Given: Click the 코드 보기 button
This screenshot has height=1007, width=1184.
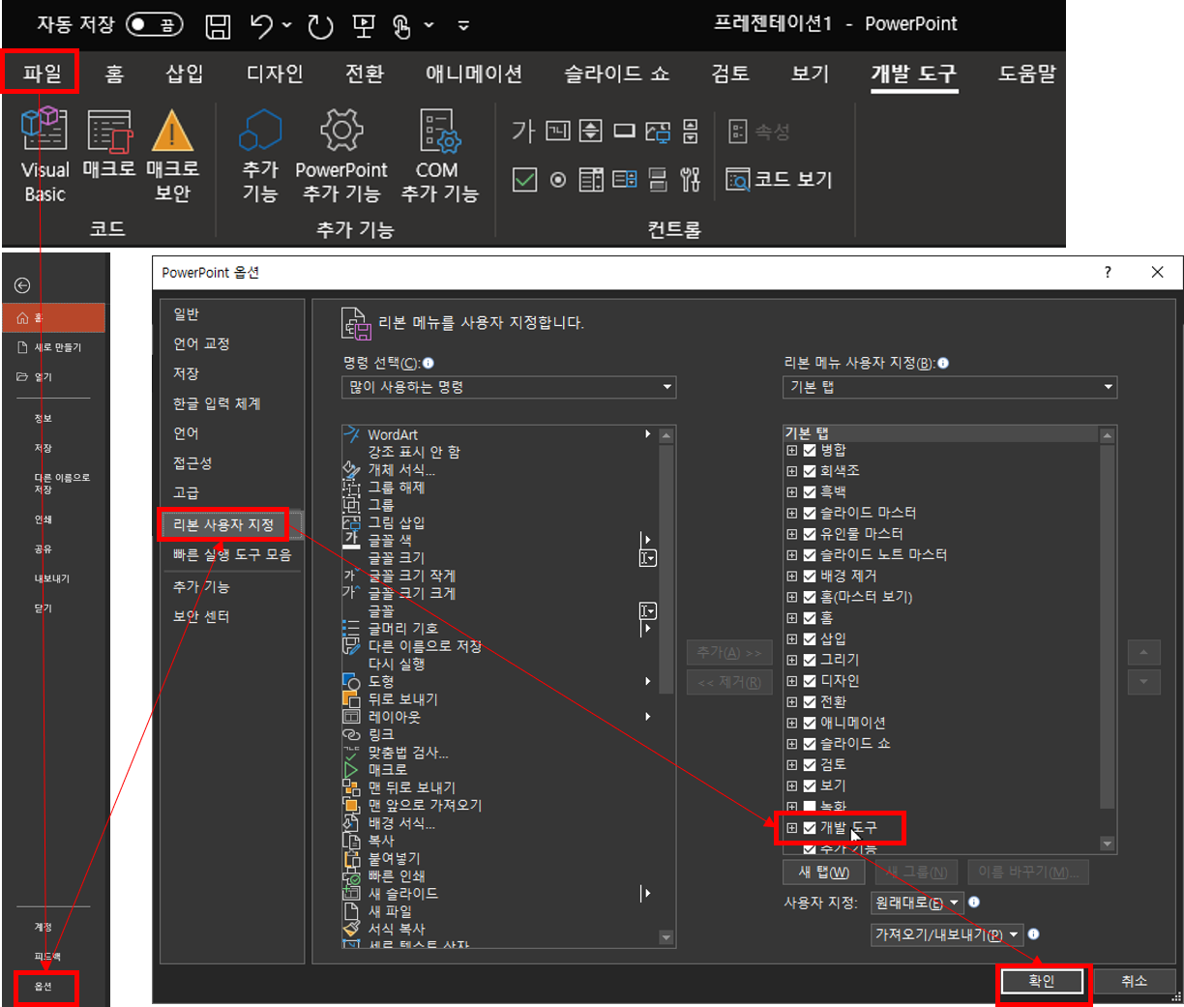Looking at the screenshot, I should (x=779, y=179).
